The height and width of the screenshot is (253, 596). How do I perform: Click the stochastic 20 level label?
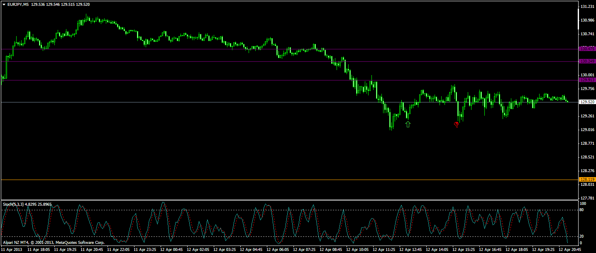582,236
